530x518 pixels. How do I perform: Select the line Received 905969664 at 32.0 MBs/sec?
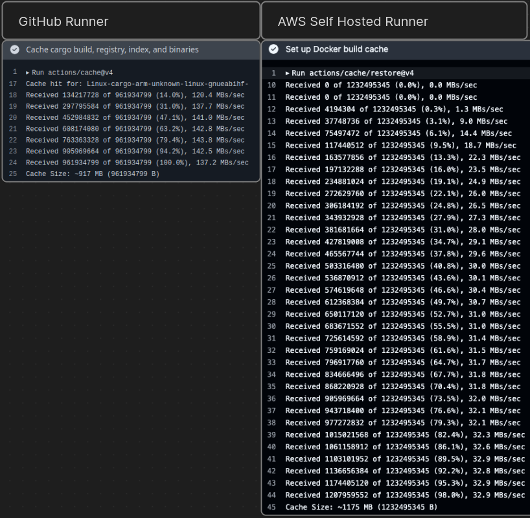click(403, 399)
